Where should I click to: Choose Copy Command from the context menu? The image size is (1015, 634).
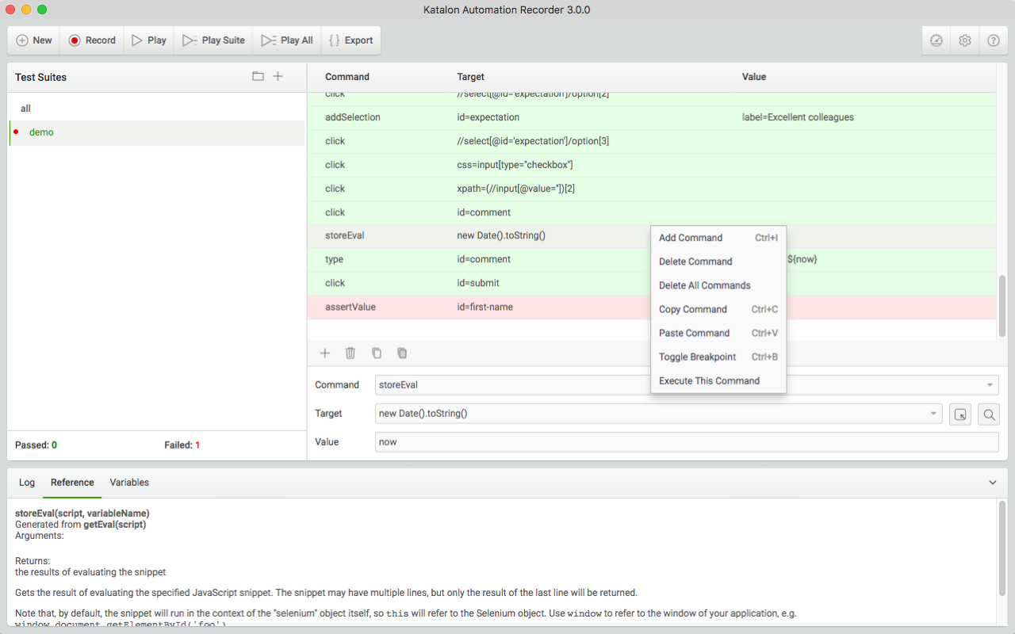click(x=718, y=309)
